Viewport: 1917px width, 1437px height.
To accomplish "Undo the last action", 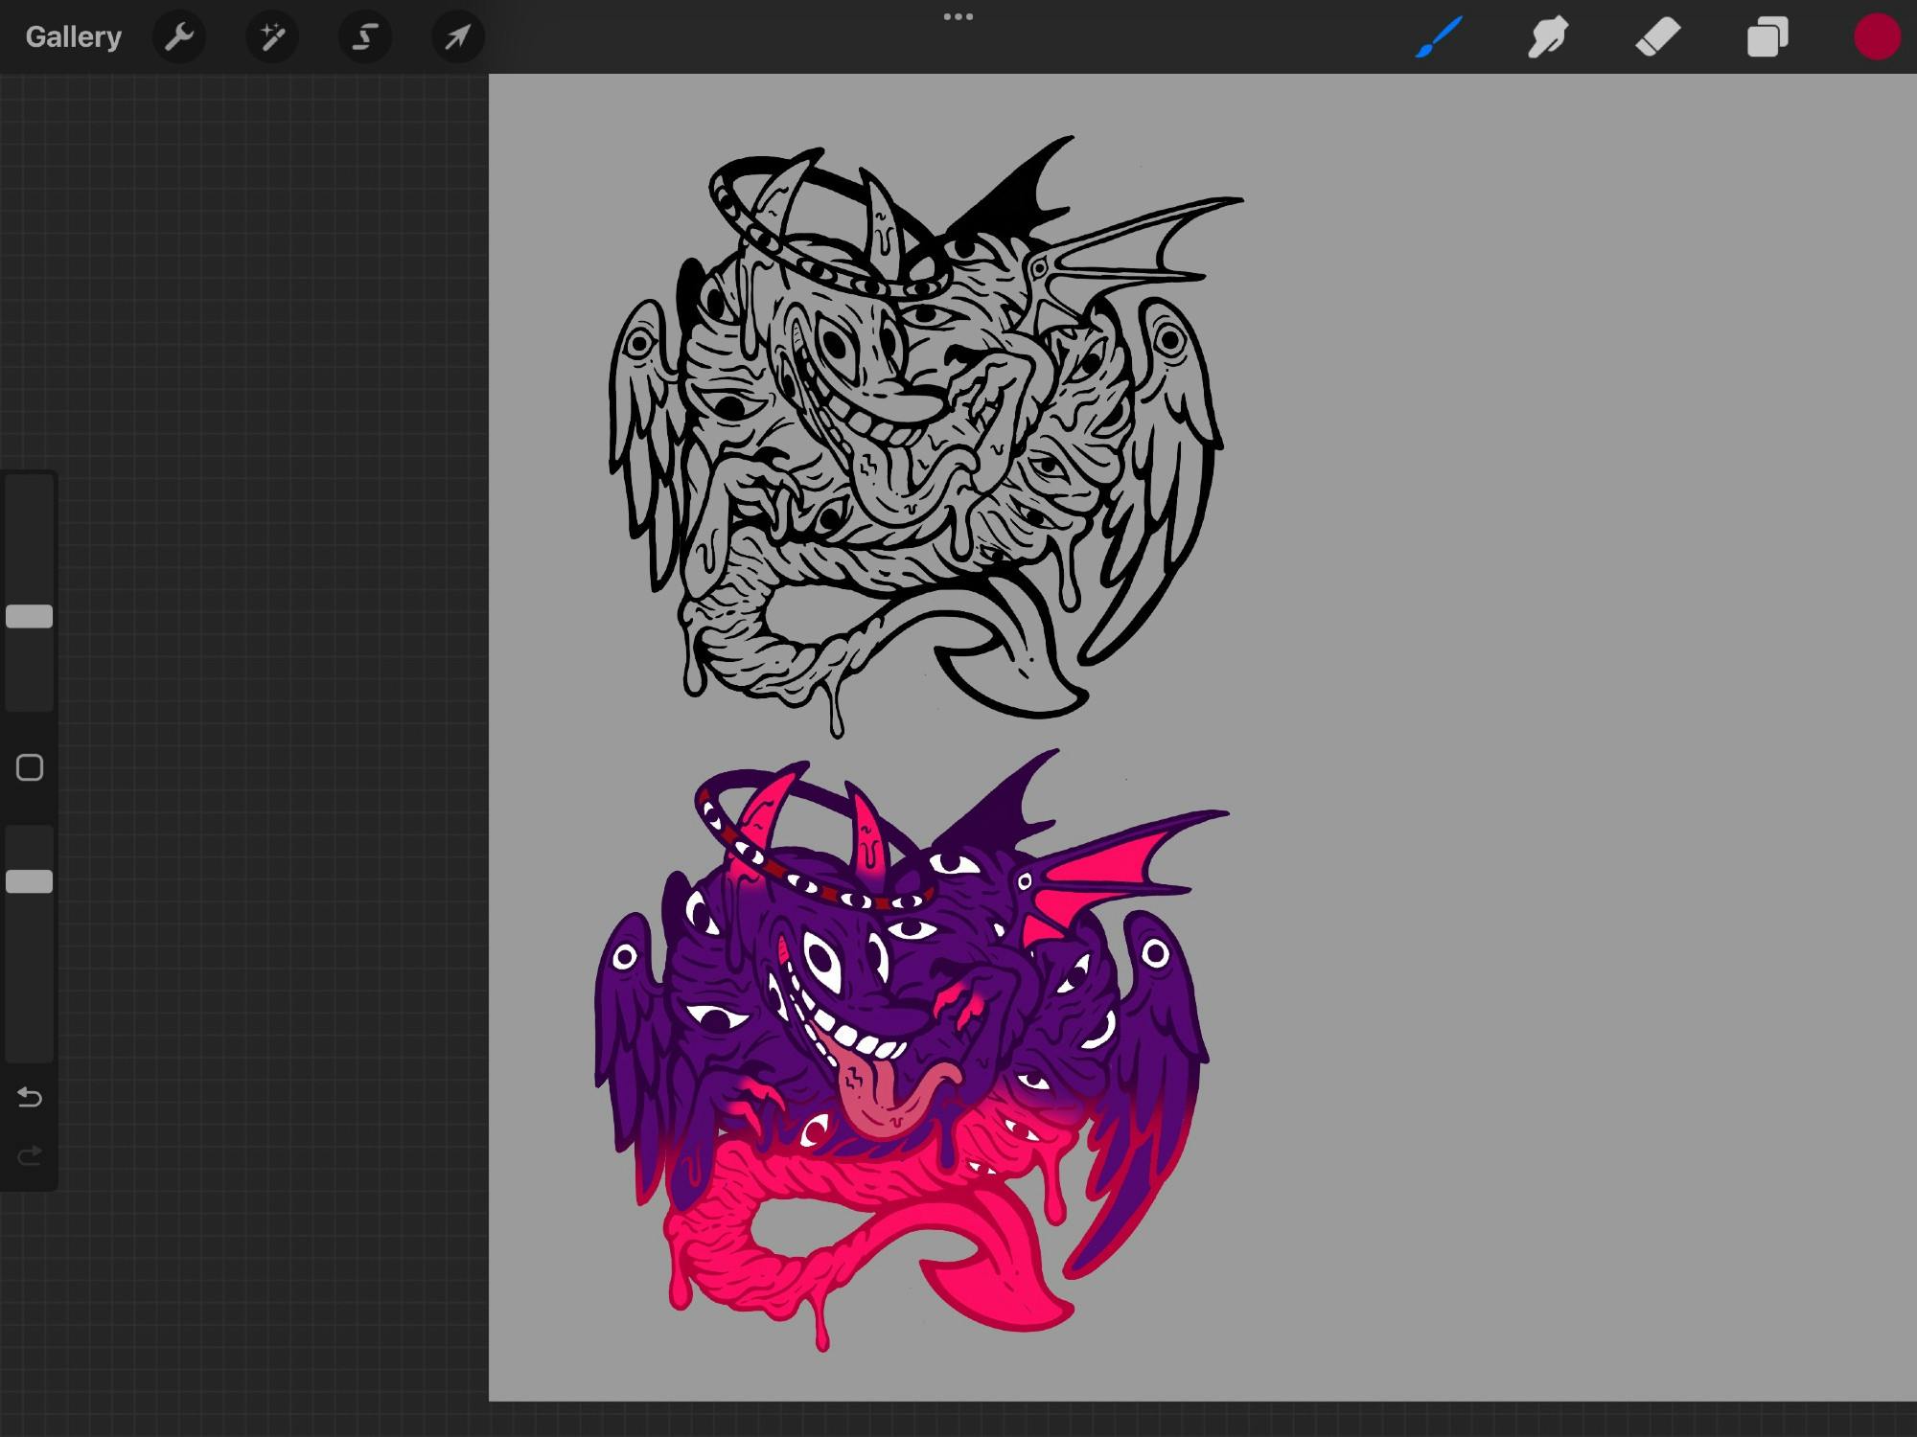I will point(30,1097).
